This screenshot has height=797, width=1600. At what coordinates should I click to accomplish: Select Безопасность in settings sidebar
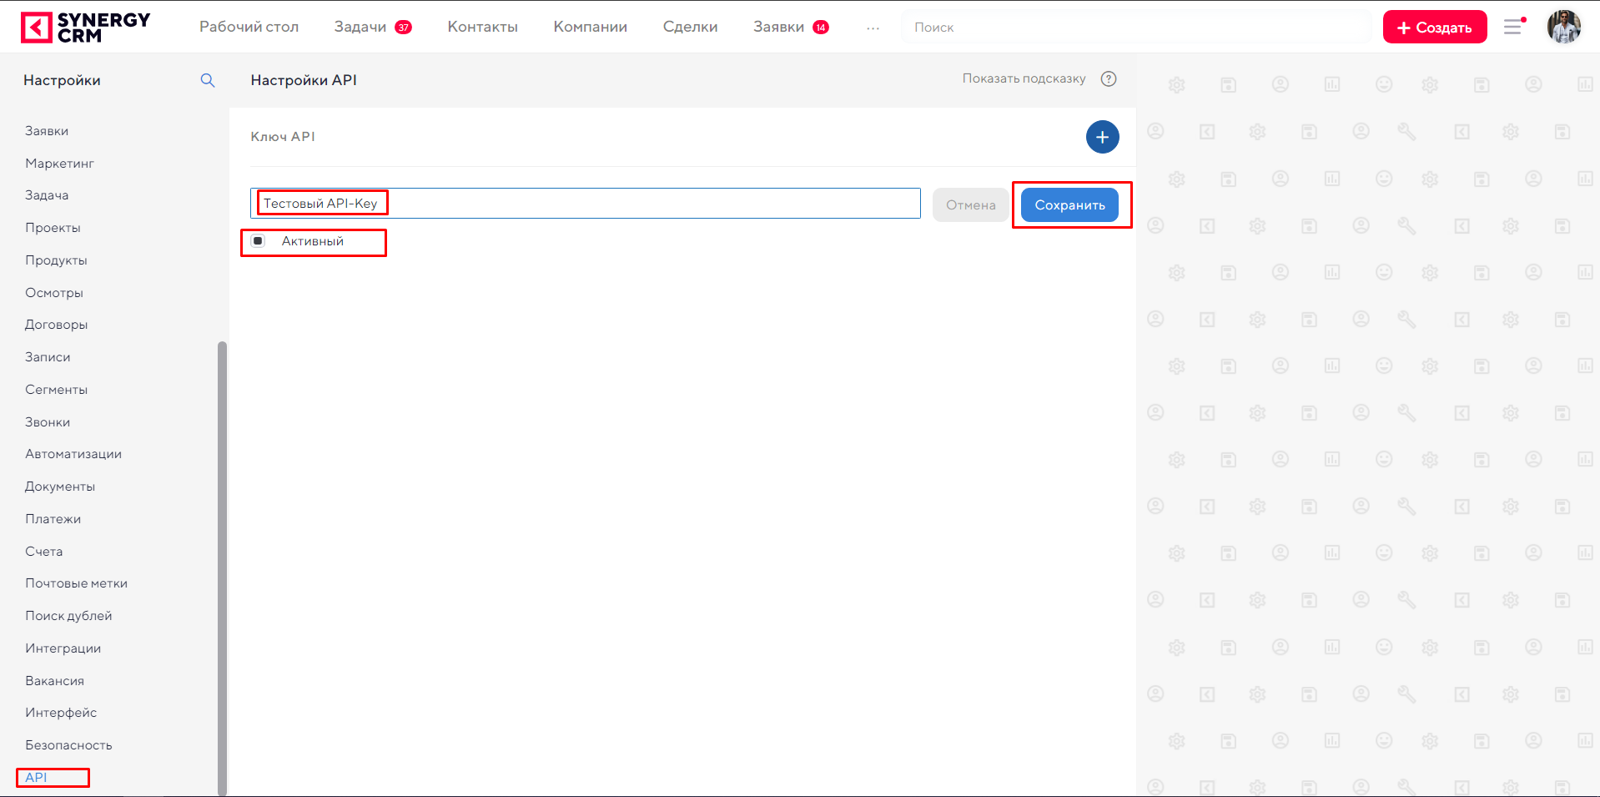click(x=68, y=745)
